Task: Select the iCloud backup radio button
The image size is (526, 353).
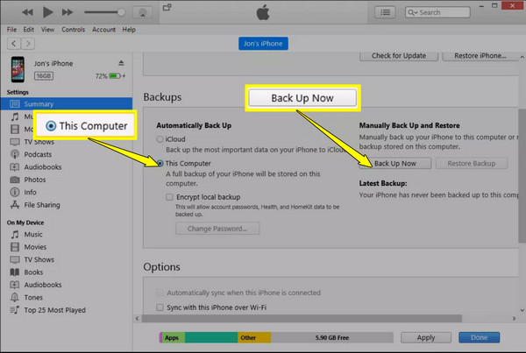Action: [x=160, y=139]
